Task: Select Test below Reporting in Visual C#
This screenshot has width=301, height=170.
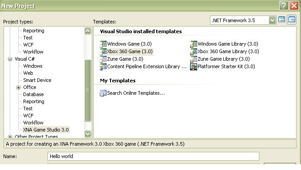Action: point(28,108)
